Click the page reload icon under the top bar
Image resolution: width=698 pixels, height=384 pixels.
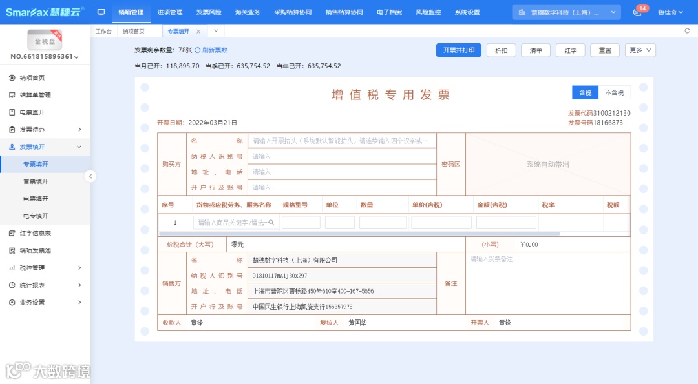[x=687, y=31]
